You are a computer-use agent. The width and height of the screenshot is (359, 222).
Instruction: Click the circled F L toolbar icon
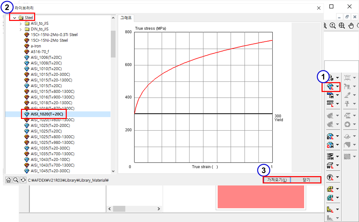pos(330,177)
